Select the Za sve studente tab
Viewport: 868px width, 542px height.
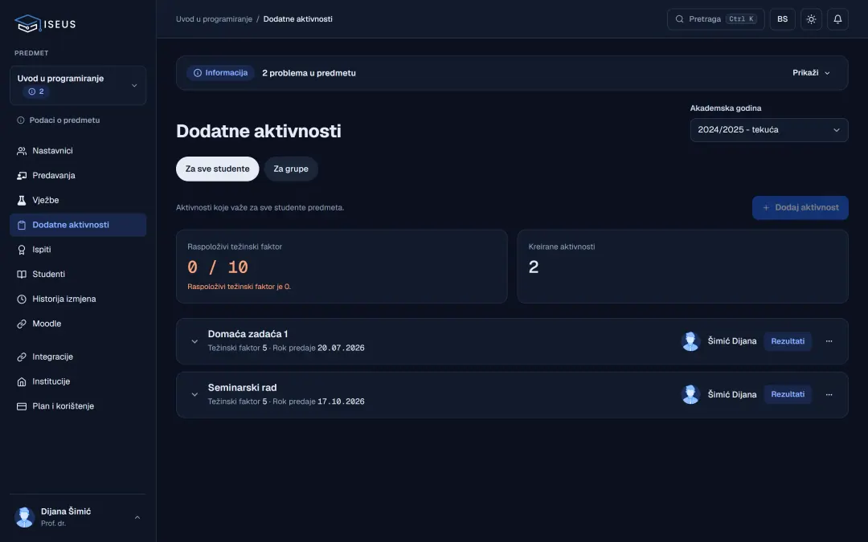coord(218,169)
